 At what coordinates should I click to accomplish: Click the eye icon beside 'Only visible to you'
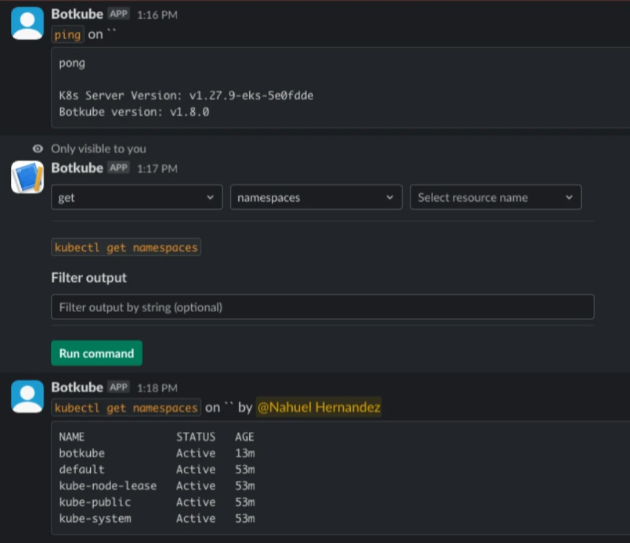coord(37,148)
